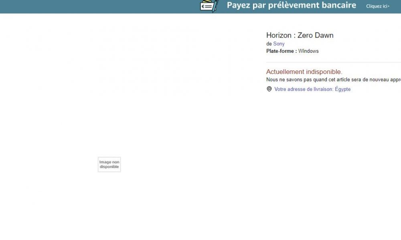Click the 'Cliquez ici' banner link
Screen dimensions: 401x240
click(x=377, y=6)
